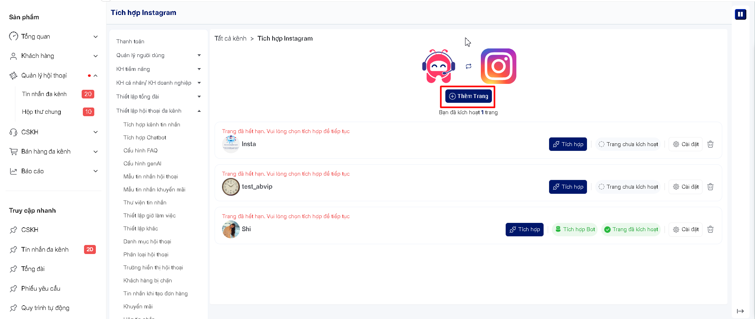This screenshot has height=319, width=755.
Task: Open Thiết lập giờ làm việc
Action: tap(150, 215)
